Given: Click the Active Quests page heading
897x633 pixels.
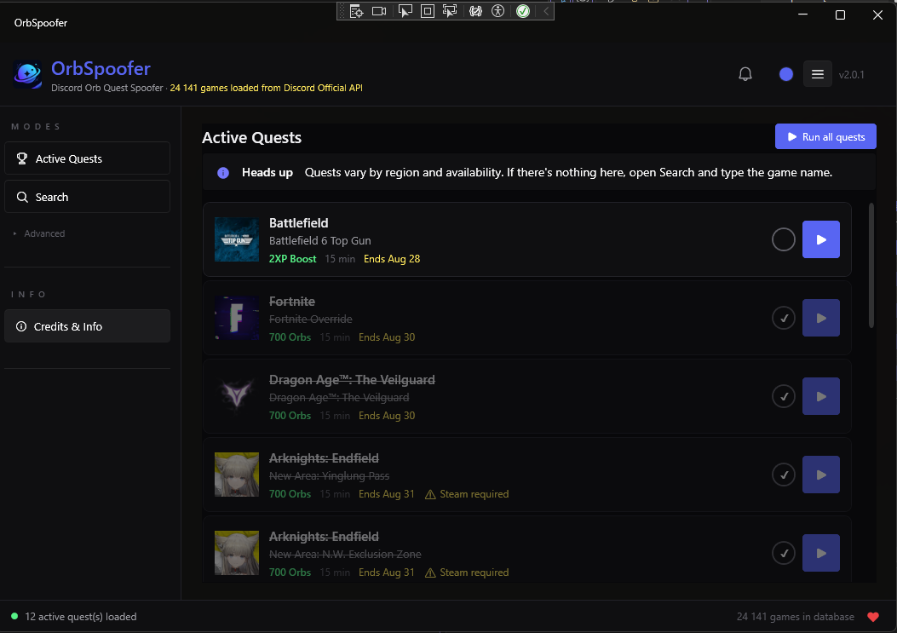Looking at the screenshot, I should coord(251,137).
